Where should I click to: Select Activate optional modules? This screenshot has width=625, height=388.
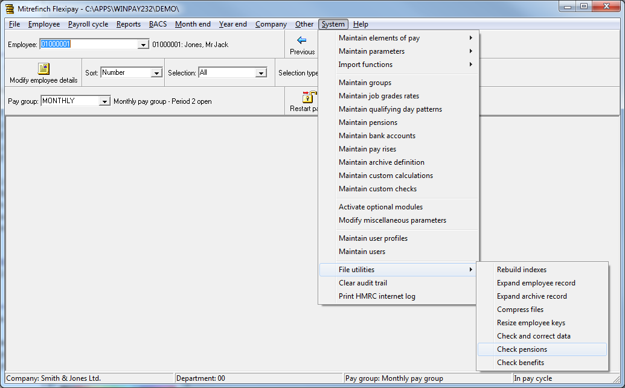click(399, 207)
